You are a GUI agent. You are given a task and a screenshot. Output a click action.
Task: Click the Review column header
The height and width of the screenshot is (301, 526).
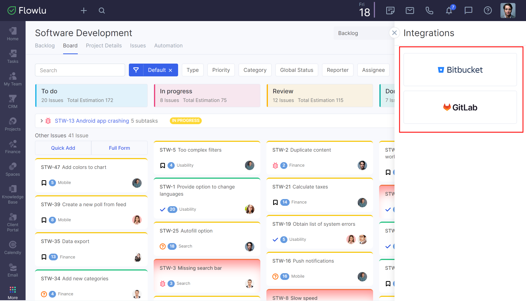point(320,96)
